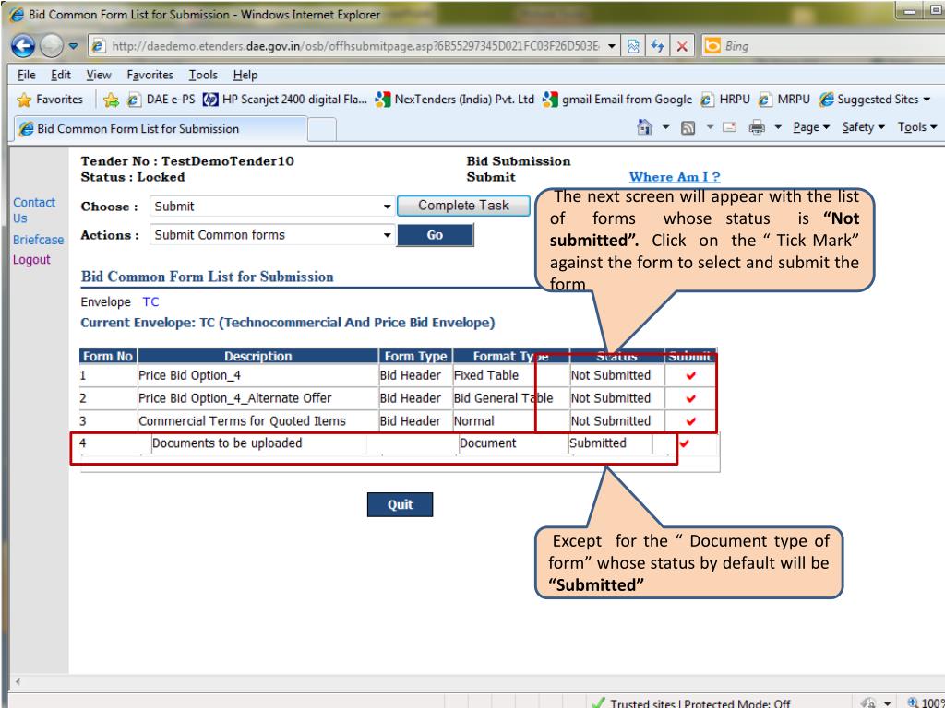Click the Where Am I ? link
This screenshot has height=708, width=945.
click(675, 177)
